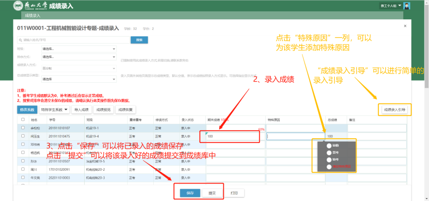429x201 pixels.
Task: Expand the 排序方式 dropdown
Action: [79, 57]
